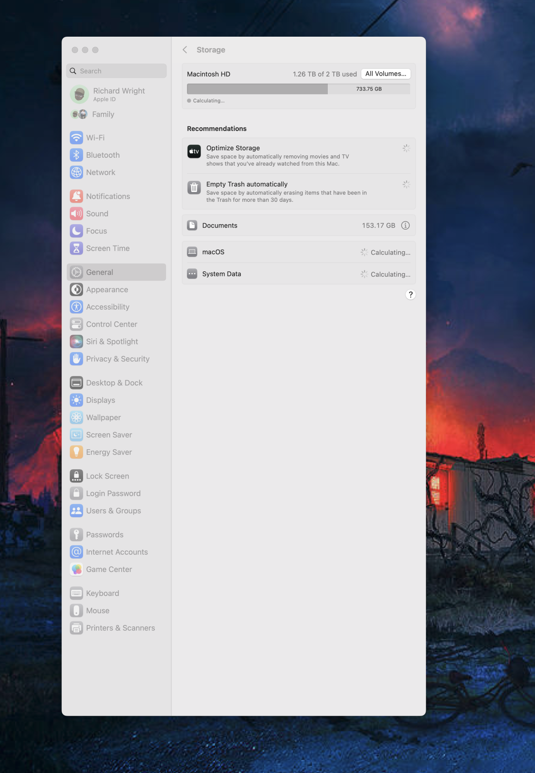This screenshot has width=535, height=773.
Task: Click the Documents page icon
Action: click(x=192, y=225)
